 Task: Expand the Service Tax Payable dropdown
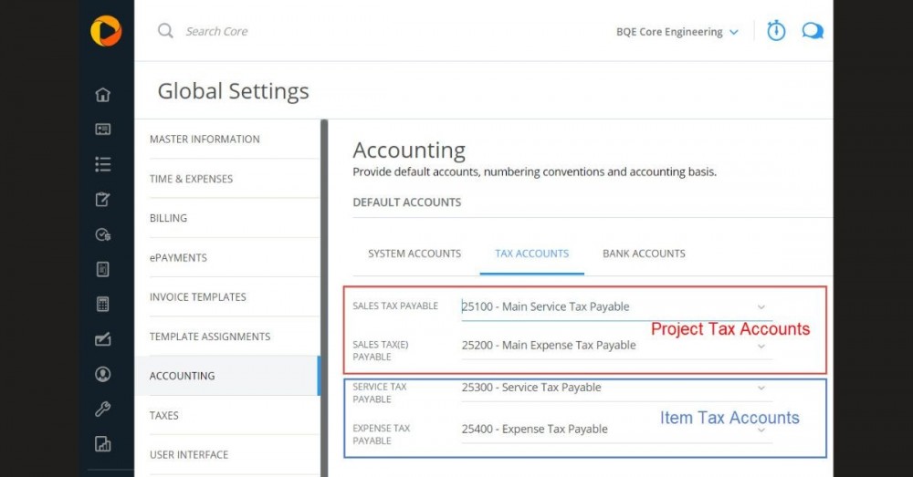coord(761,388)
